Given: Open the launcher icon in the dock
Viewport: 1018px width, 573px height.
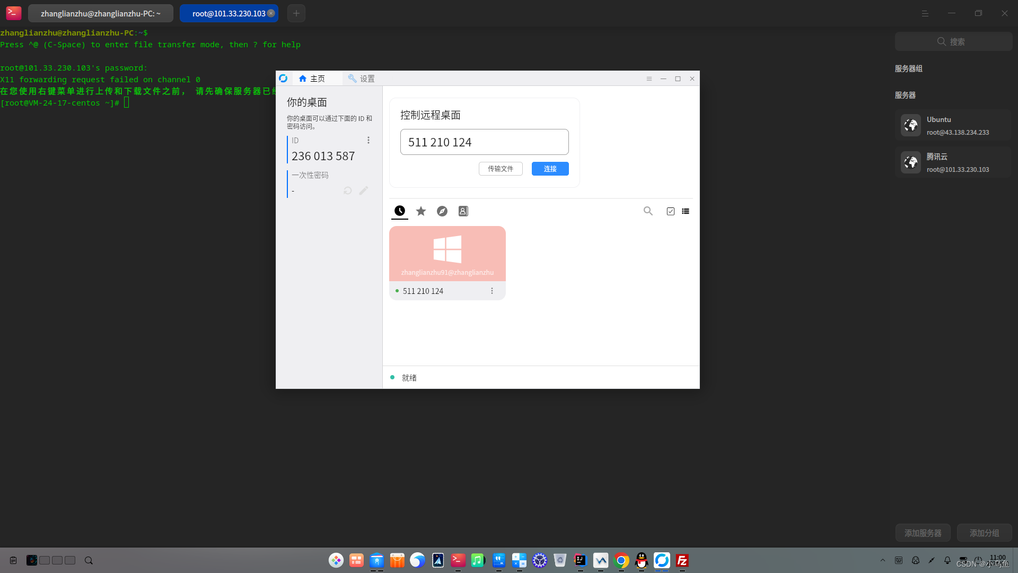Looking at the screenshot, I should (336, 560).
